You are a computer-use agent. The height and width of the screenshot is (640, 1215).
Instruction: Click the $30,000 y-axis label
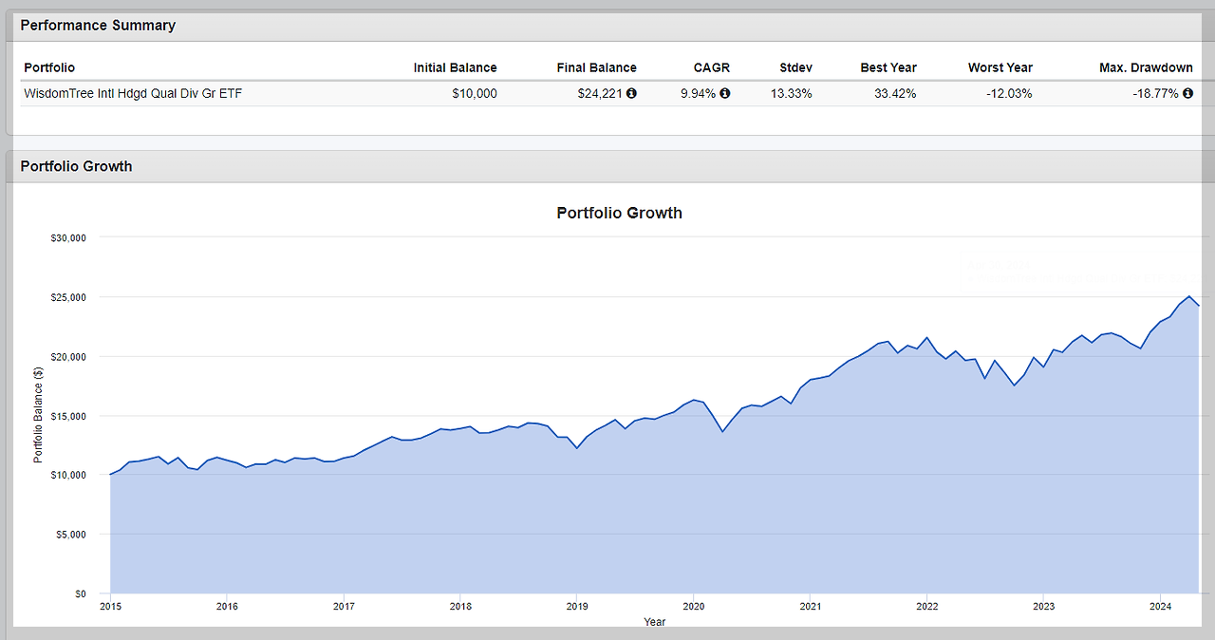[x=68, y=237]
